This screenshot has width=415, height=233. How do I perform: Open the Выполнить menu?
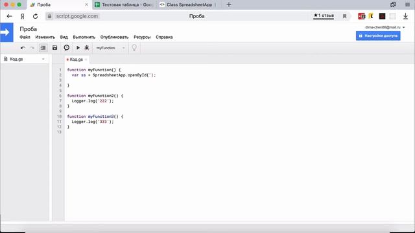pyautogui.click(x=84, y=38)
